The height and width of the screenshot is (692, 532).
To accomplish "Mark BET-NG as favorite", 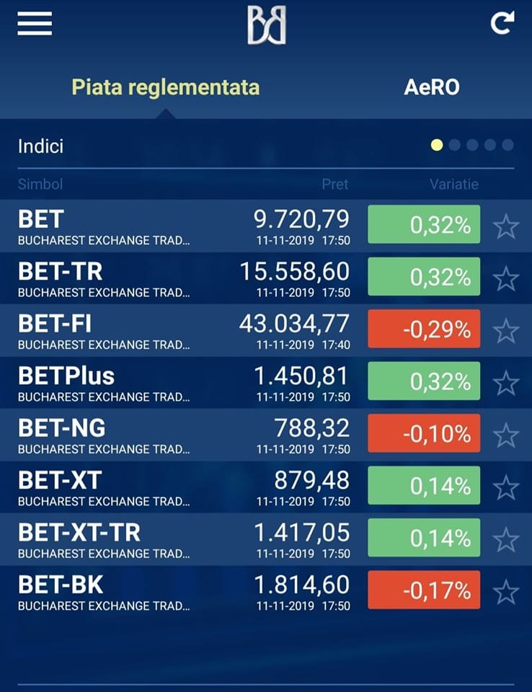I will [505, 435].
